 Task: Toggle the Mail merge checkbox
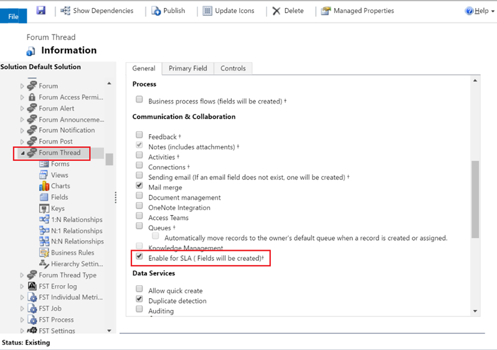140,187
